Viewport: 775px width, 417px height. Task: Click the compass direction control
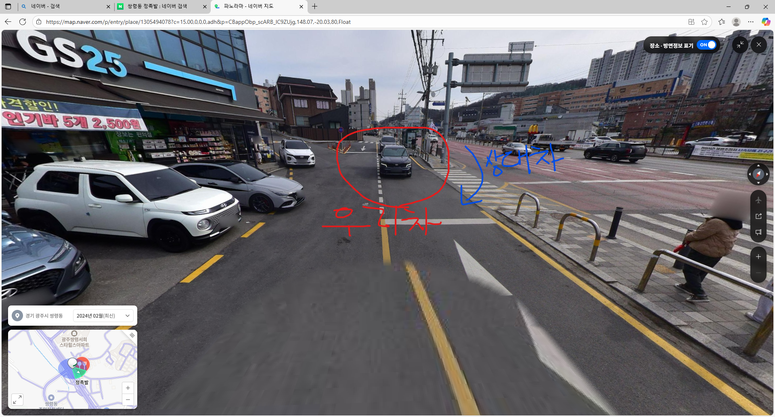click(x=758, y=174)
